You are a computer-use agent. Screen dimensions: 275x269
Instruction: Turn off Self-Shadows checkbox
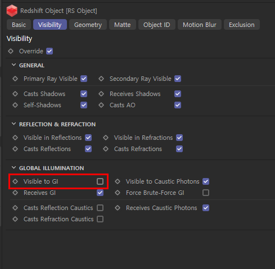(84, 105)
